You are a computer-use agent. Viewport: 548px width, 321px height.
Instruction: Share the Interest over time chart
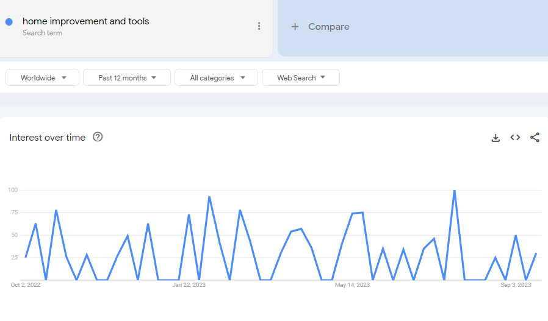(535, 138)
